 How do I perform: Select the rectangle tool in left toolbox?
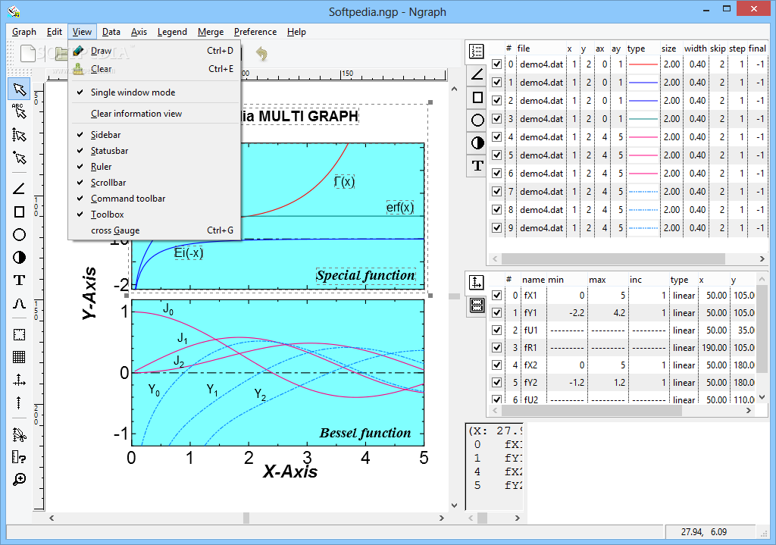point(19,212)
